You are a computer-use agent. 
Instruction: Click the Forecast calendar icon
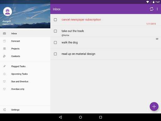coord(4,41)
